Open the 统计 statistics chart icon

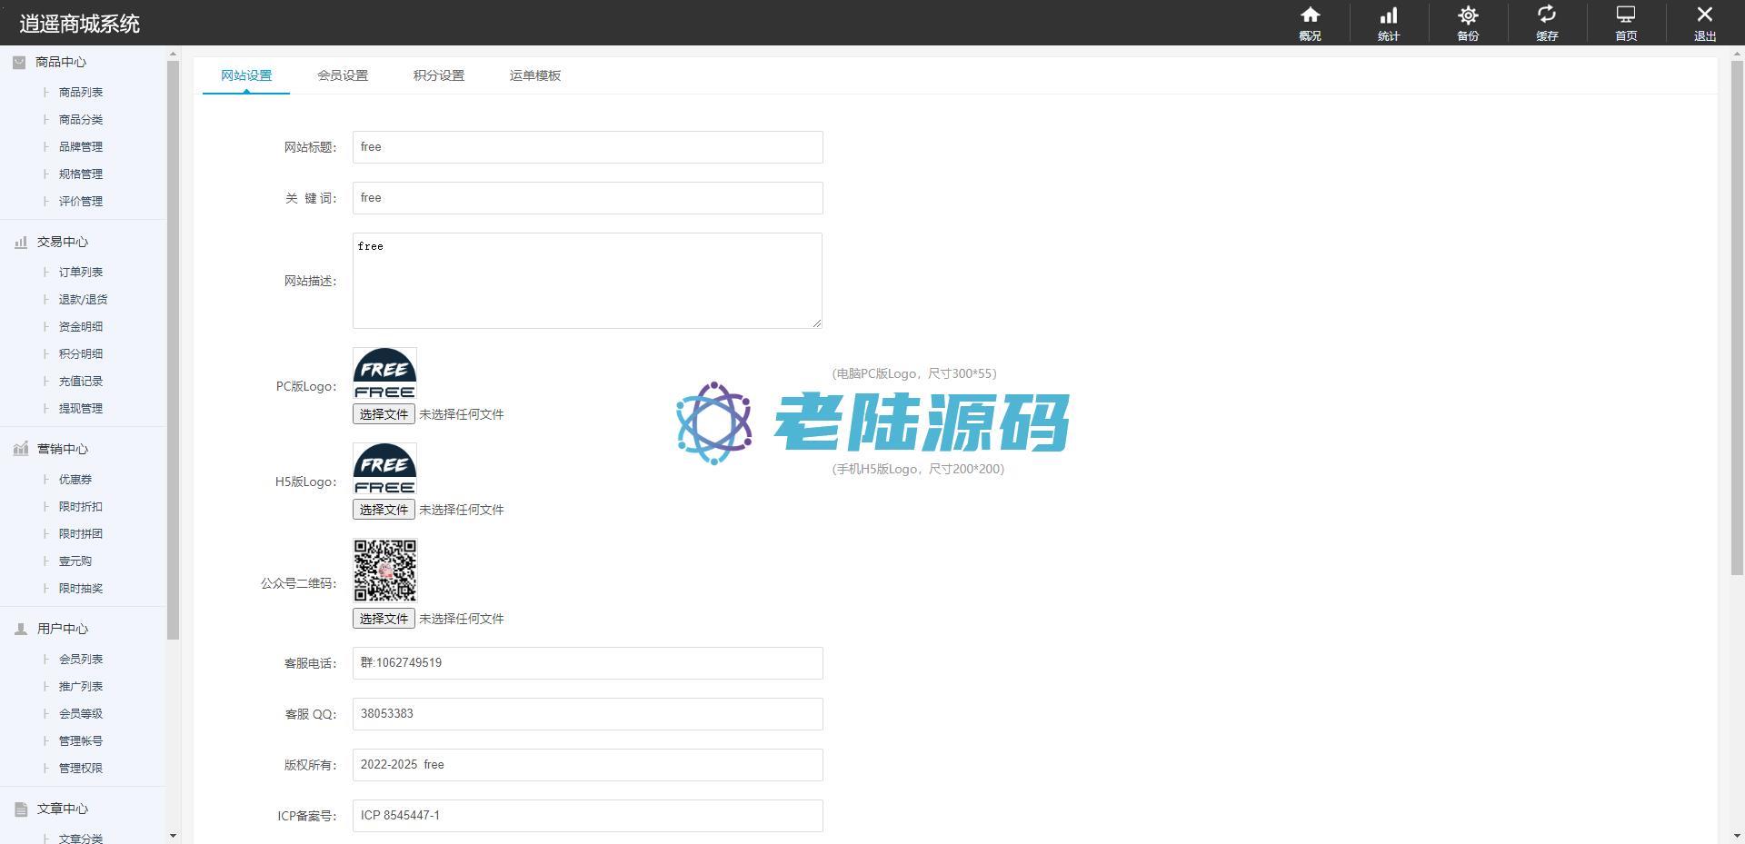[x=1389, y=15]
